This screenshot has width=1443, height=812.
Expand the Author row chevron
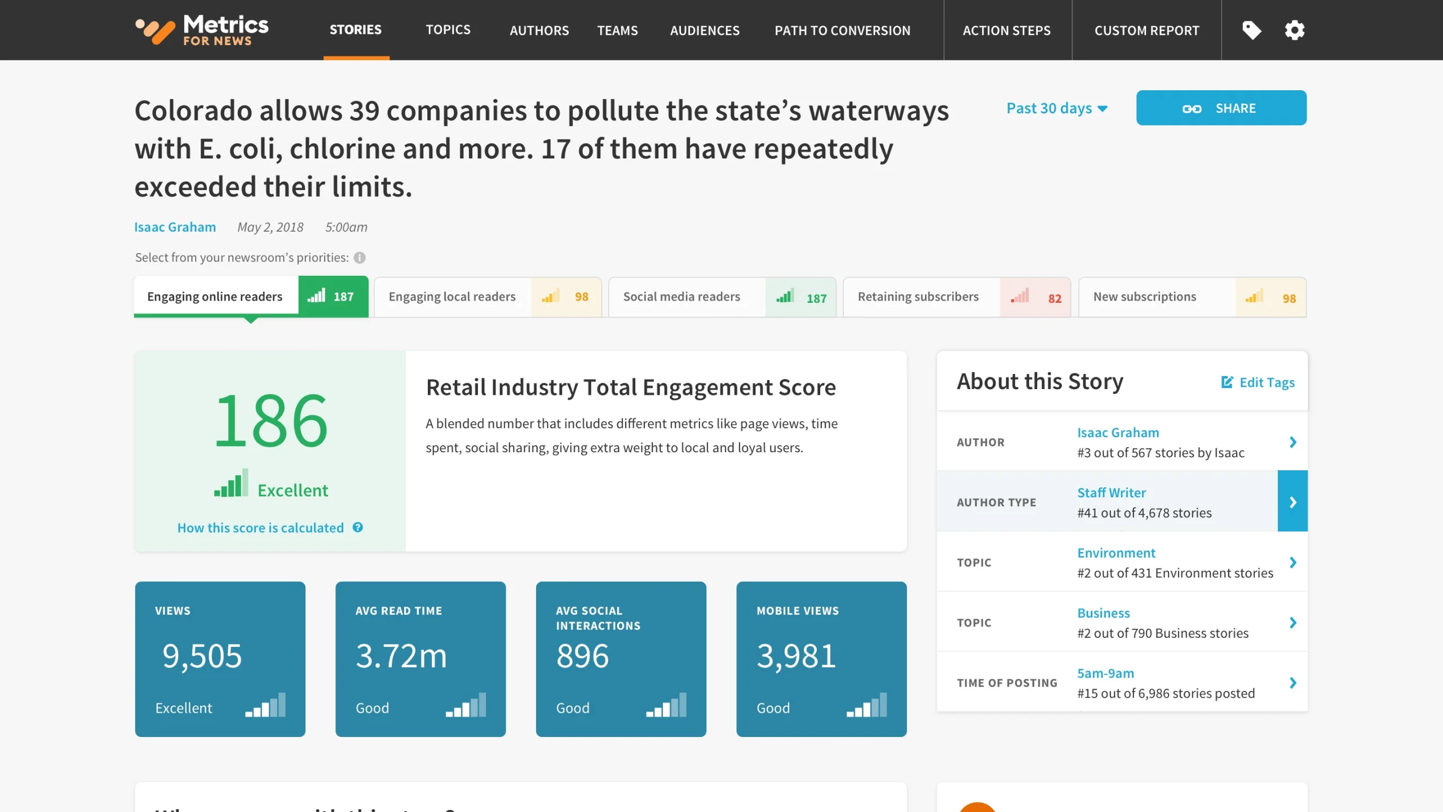(x=1293, y=442)
